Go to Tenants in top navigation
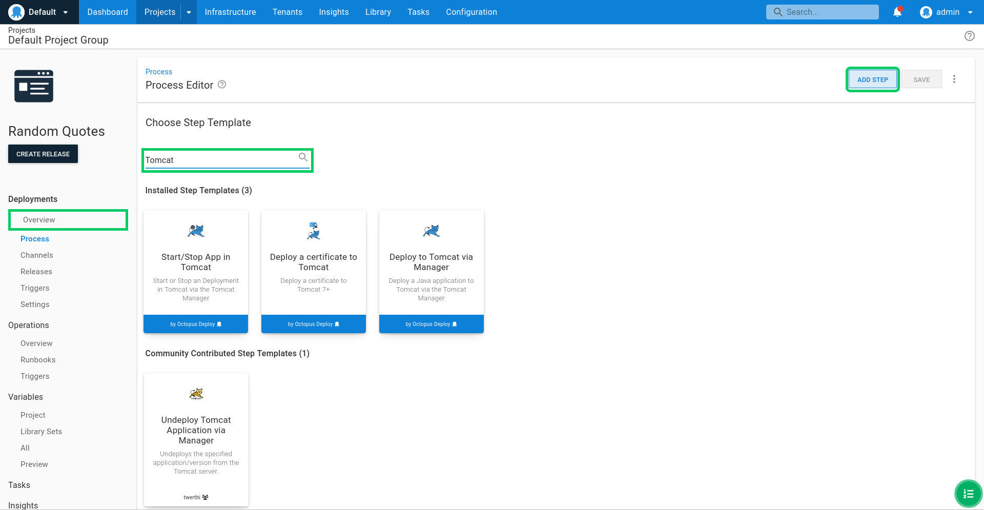 tap(288, 12)
